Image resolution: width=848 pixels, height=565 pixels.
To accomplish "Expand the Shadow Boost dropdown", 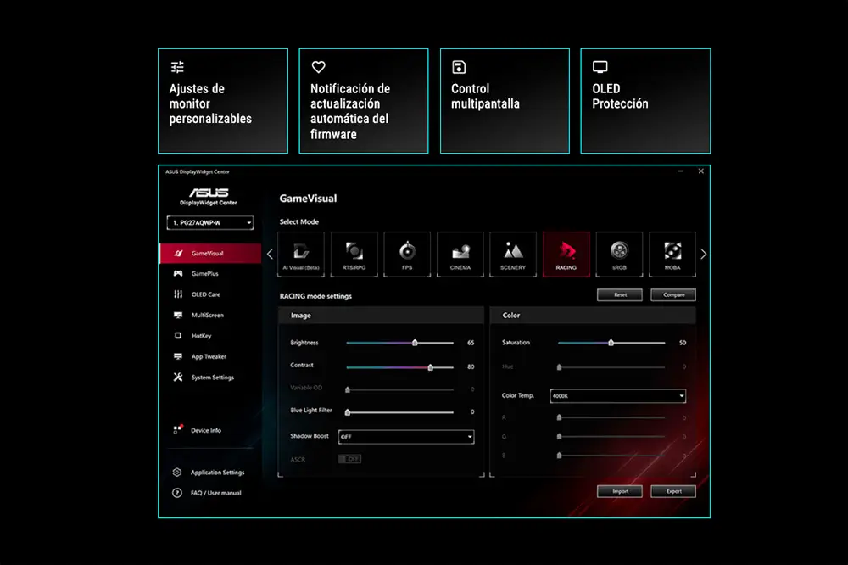I will [406, 437].
